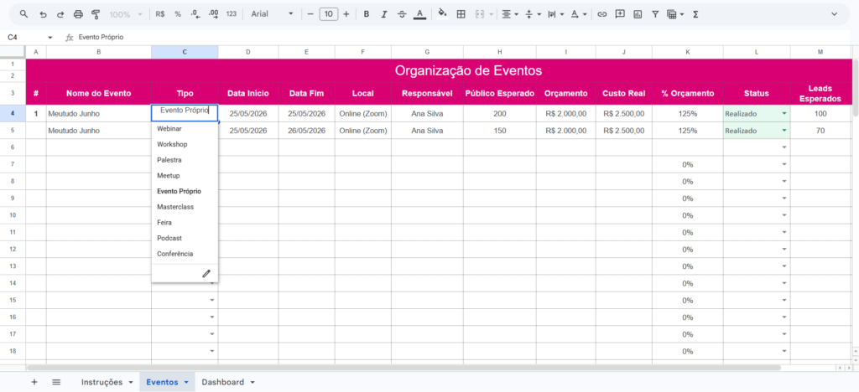Format cell as percent

(x=178, y=14)
